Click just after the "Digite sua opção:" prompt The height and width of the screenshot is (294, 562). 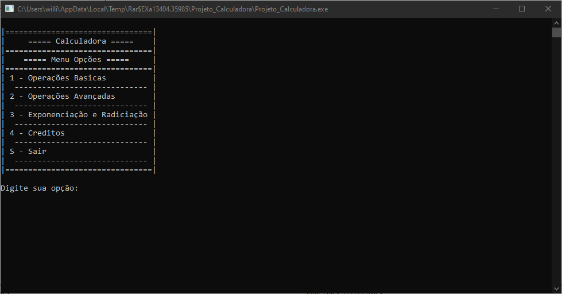(83, 188)
